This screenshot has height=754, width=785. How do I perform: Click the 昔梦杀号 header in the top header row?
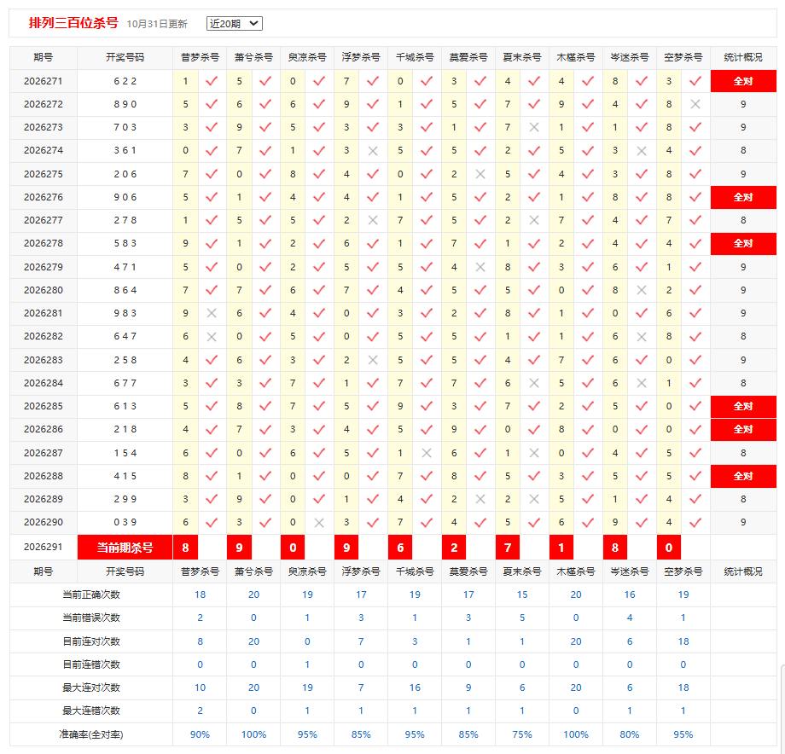[x=200, y=57]
